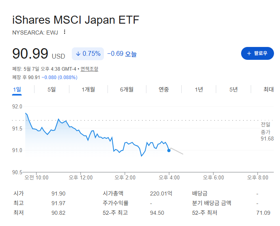Click the blue current-price dot on chart
The image size is (280, 226).
point(169,151)
